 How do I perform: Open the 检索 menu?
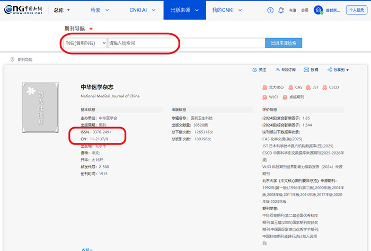tap(100, 10)
